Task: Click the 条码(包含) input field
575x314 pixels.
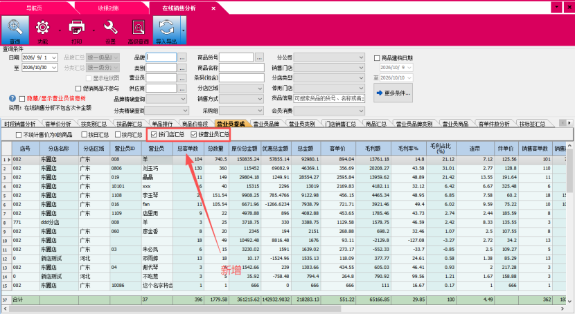Action: (x=242, y=78)
